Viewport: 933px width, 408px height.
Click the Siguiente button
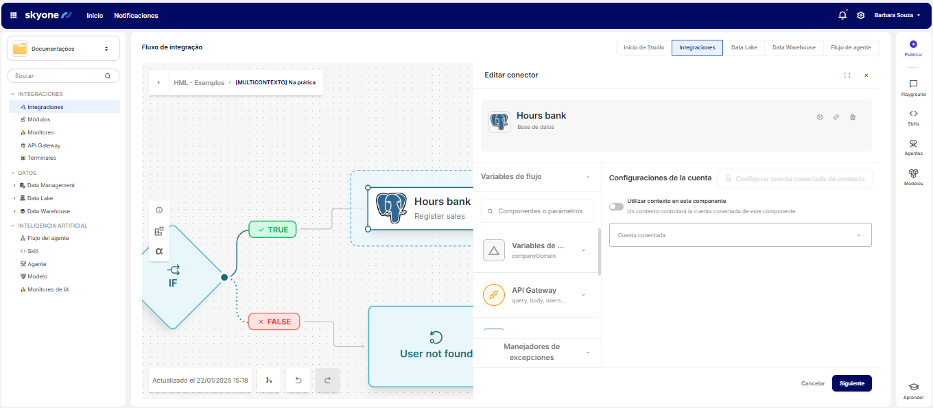click(x=851, y=383)
